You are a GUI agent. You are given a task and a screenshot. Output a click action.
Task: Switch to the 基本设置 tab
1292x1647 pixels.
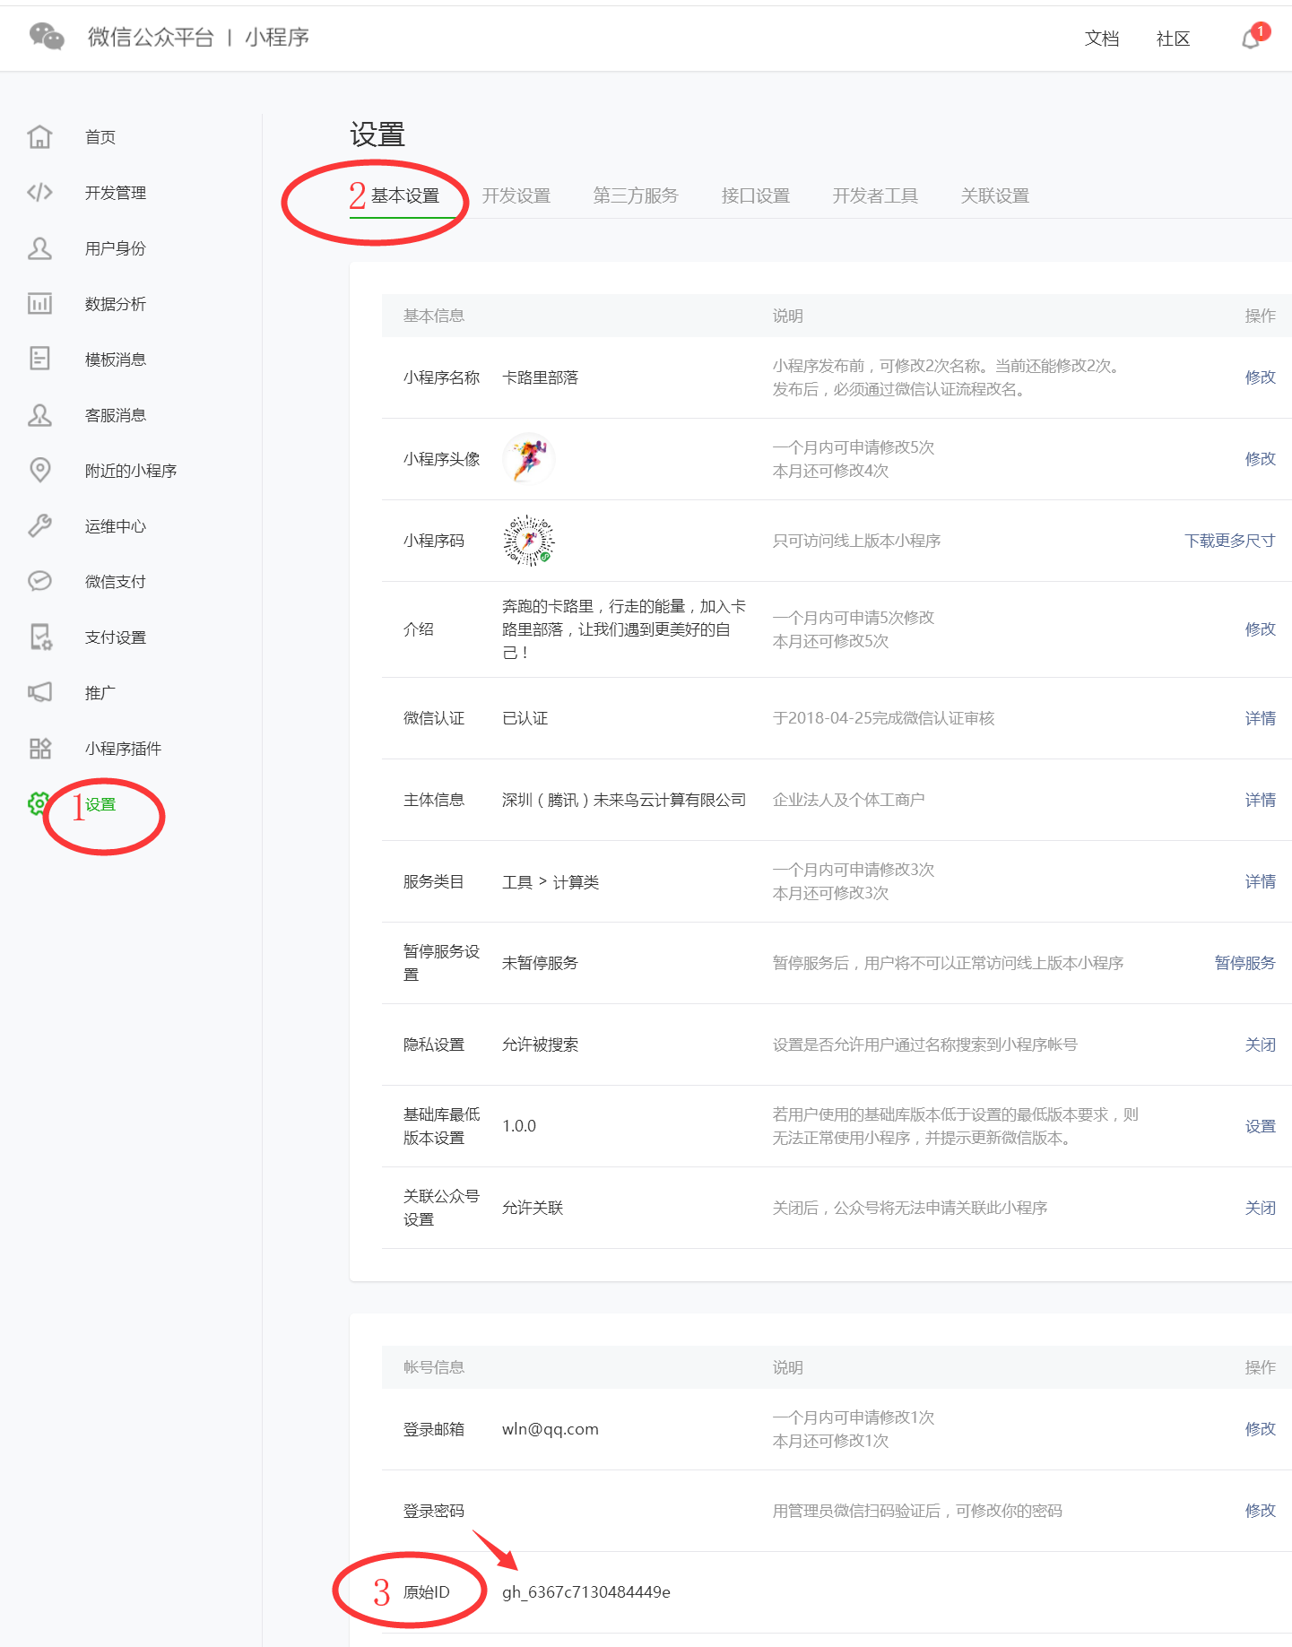coord(404,195)
